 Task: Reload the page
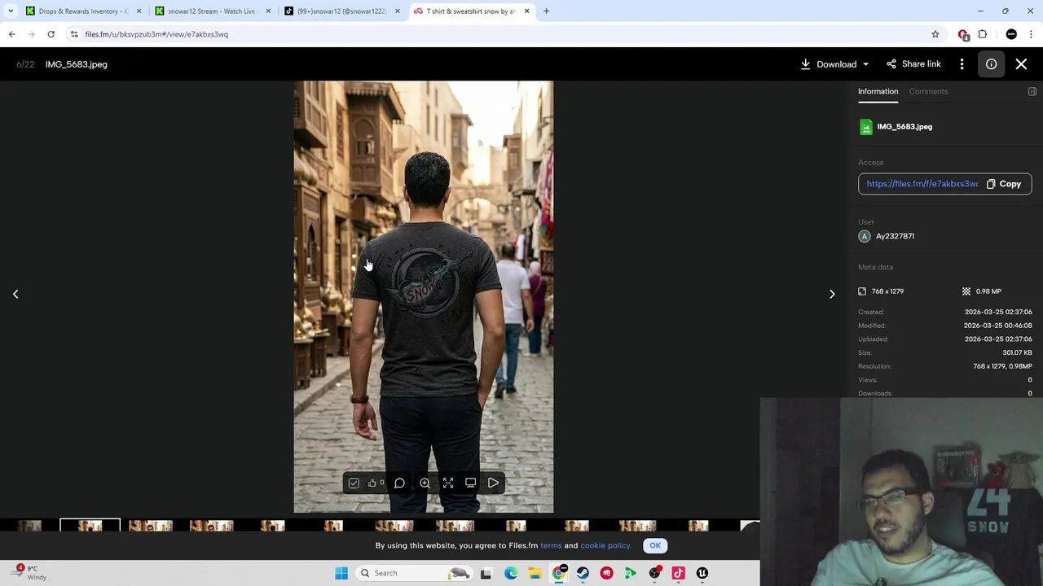click(x=51, y=34)
